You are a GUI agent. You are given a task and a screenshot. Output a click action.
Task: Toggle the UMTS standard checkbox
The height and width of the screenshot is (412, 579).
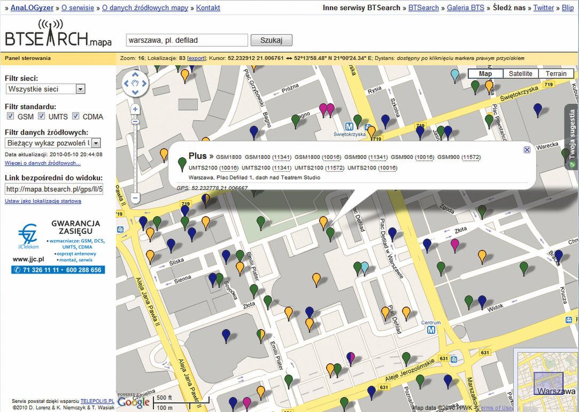41,116
